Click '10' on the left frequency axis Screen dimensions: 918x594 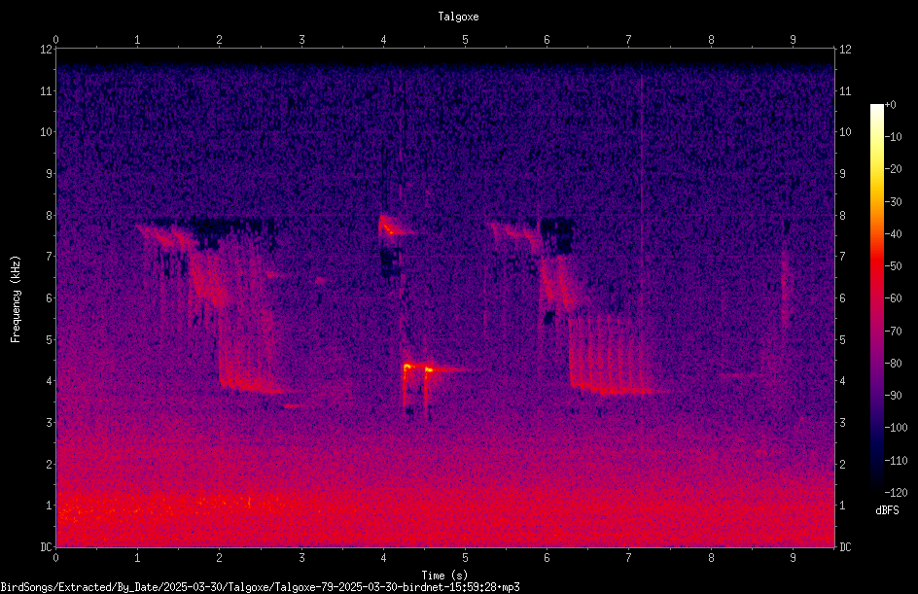click(46, 132)
